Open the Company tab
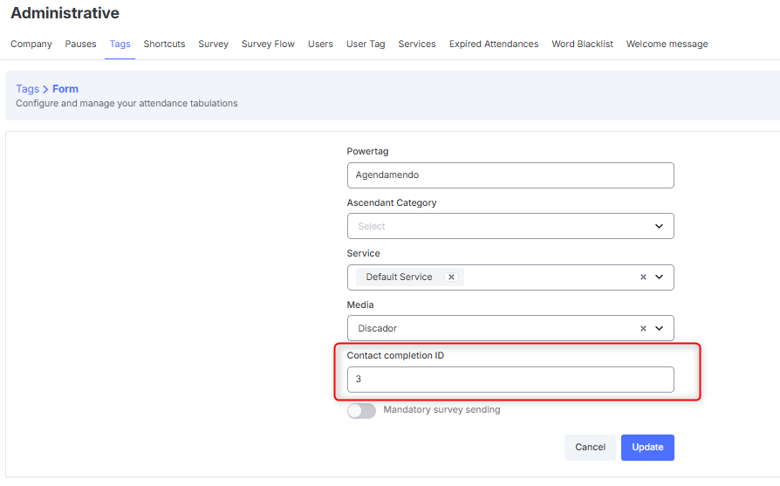 pos(31,44)
